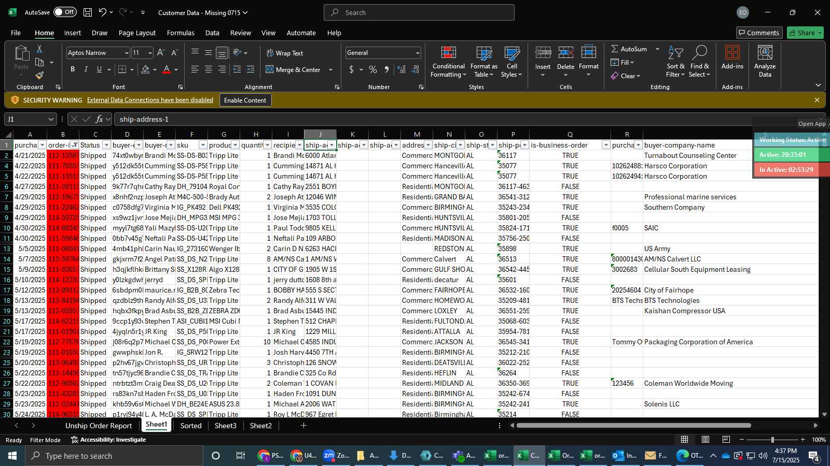Adjust the zoom slider handle
The width and height of the screenshot is (830, 466).
pos(772,440)
